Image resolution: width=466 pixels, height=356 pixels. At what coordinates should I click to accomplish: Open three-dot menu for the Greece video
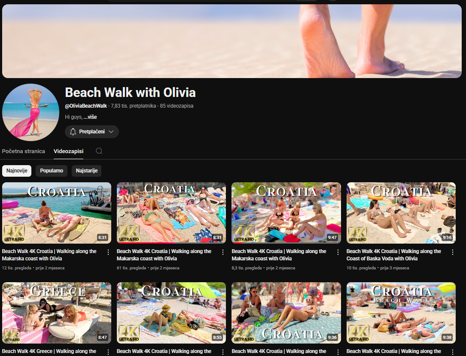(x=108, y=352)
